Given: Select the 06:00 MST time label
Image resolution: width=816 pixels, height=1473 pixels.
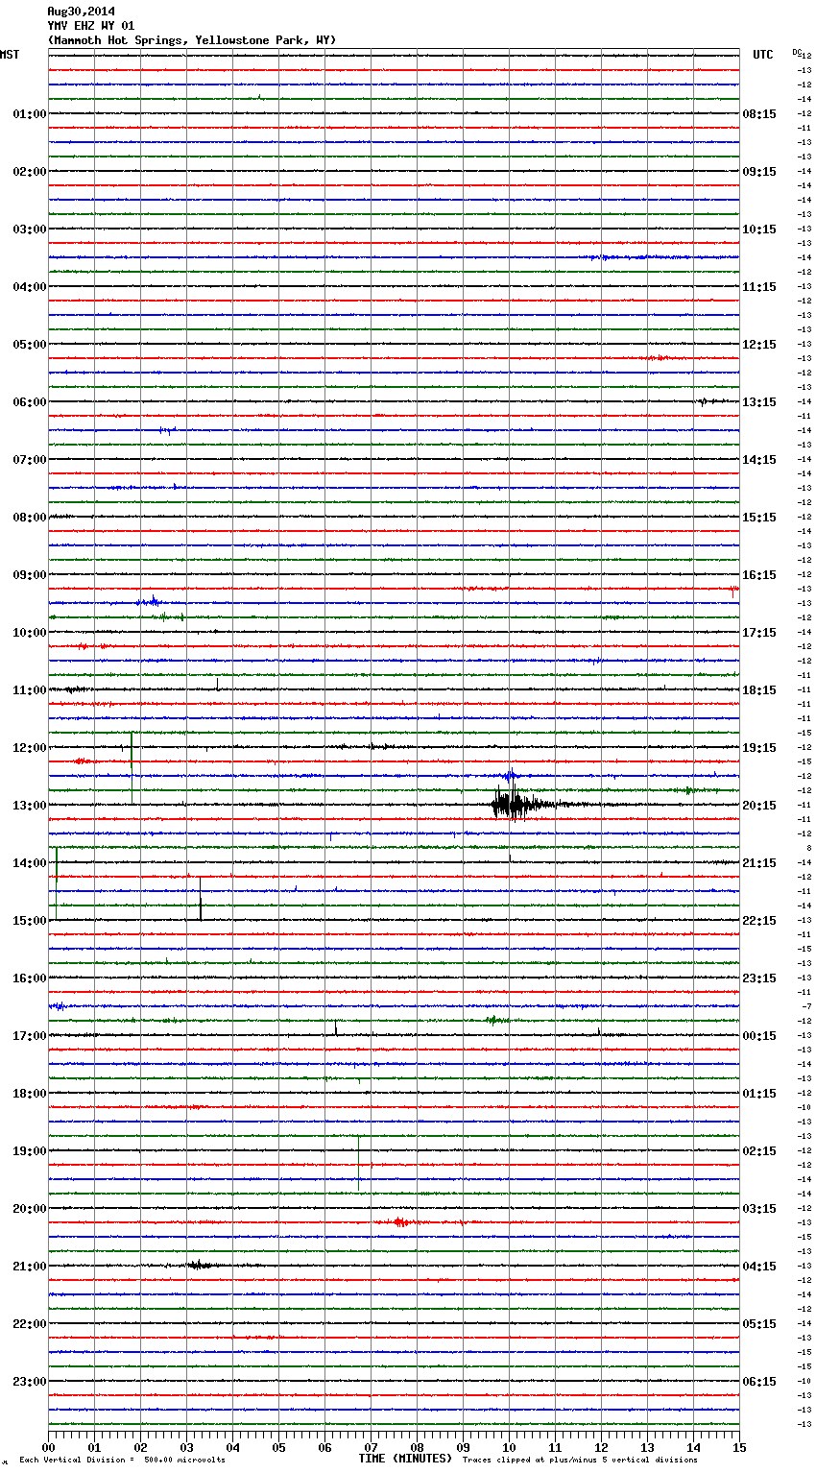Looking at the screenshot, I should tap(30, 401).
